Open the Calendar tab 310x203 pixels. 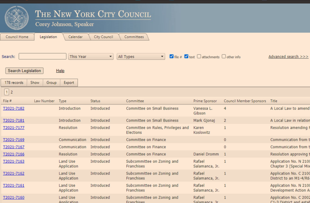(75, 37)
